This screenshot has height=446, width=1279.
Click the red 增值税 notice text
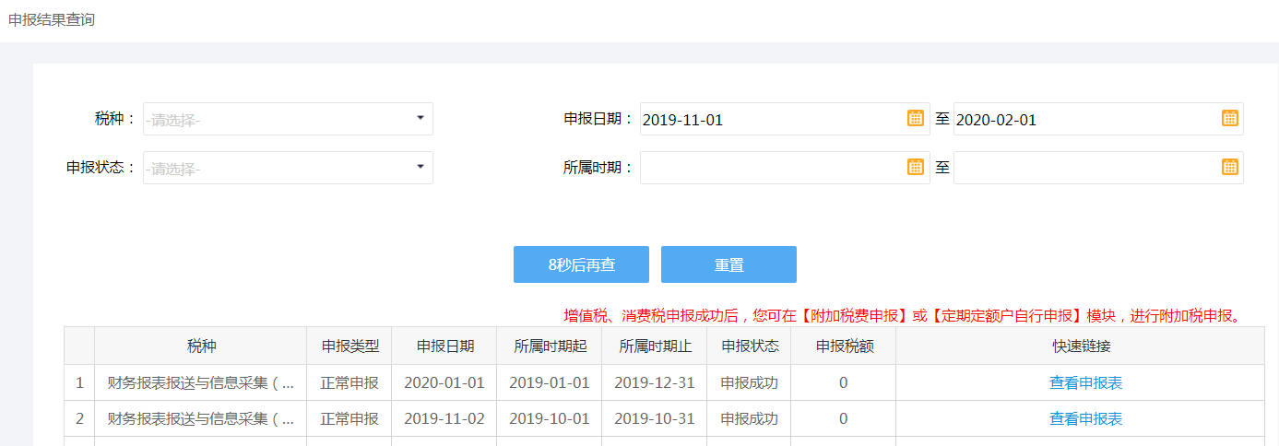[902, 315]
